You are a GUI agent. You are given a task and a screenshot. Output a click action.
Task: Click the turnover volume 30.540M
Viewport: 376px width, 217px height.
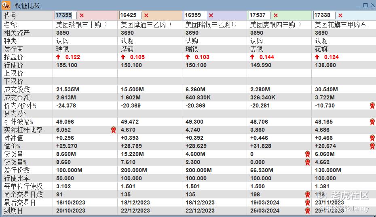point(326,89)
